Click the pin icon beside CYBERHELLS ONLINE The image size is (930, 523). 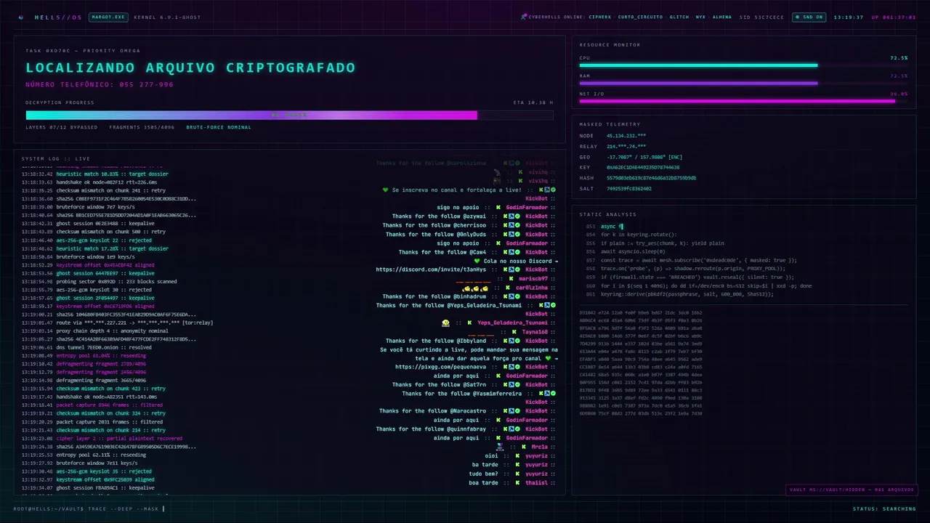pos(524,17)
